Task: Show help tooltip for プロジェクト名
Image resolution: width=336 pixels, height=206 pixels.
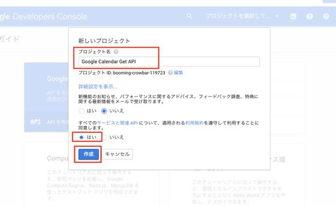Action: [x=116, y=52]
